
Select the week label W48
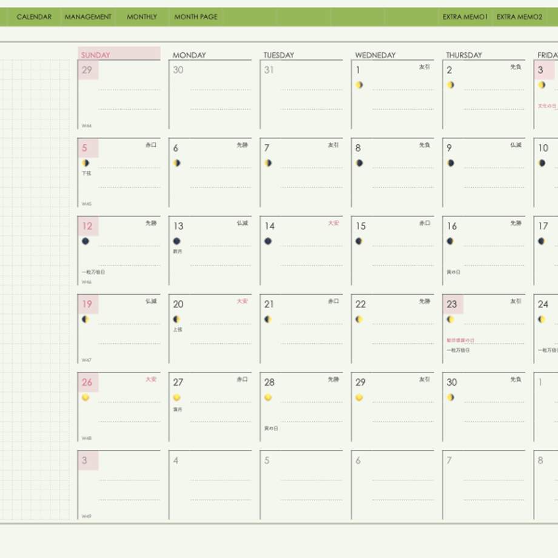coord(87,438)
